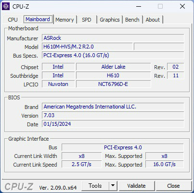Click Graphic Interface Bus PCI-Express 4.0
This screenshot has height=193, width=194.
click(123, 147)
